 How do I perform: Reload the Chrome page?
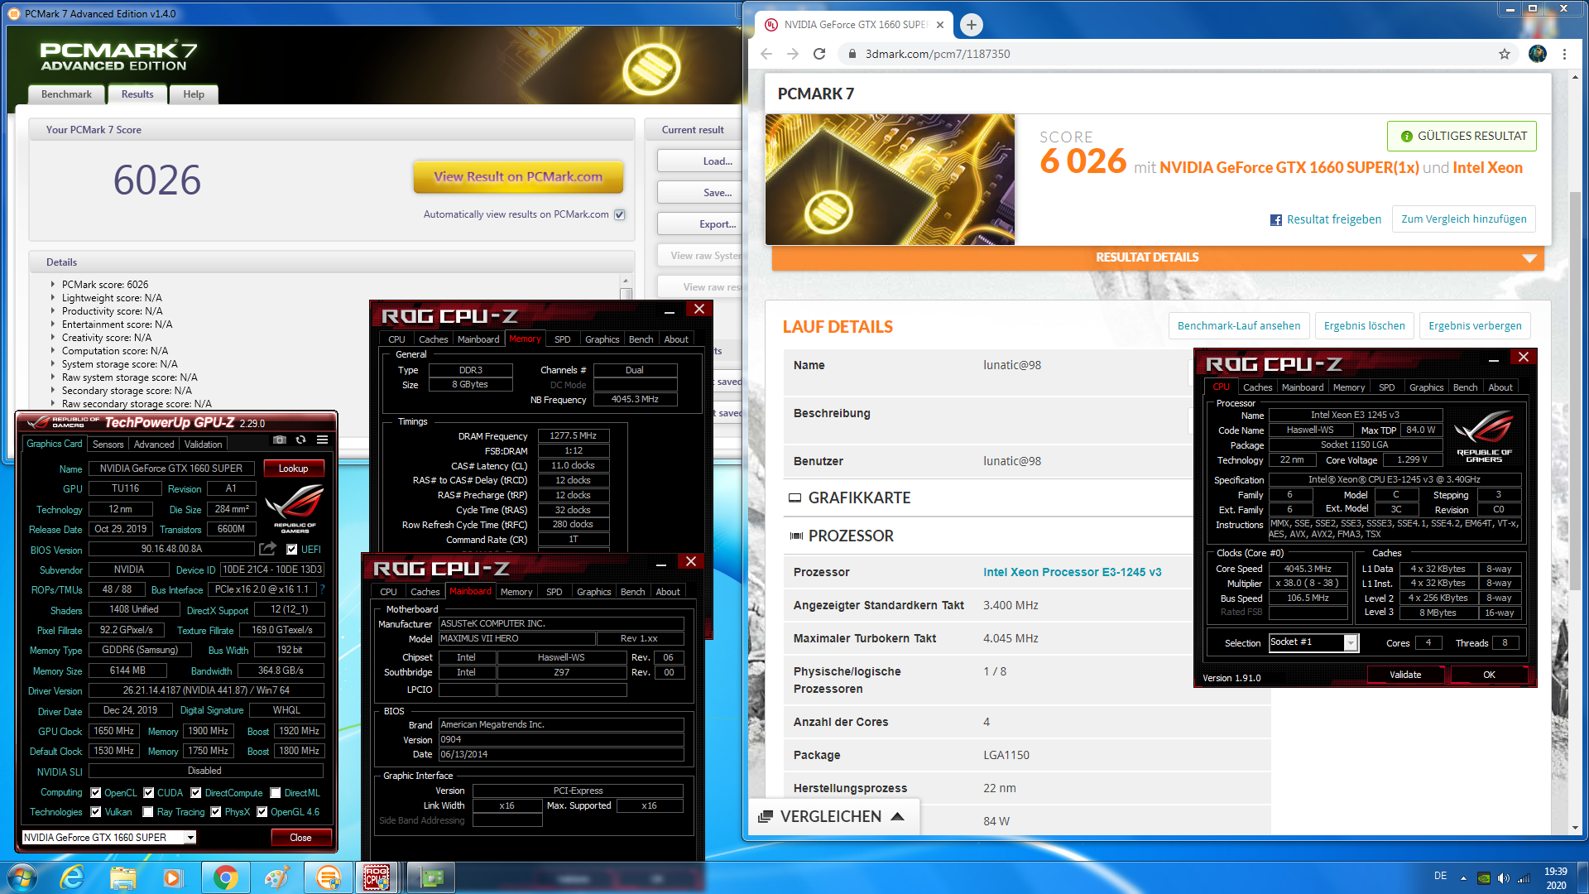tap(819, 54)
